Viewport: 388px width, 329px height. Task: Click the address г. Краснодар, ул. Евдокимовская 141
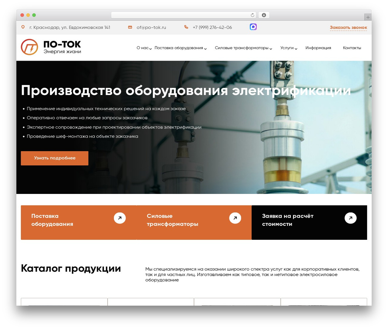70,27
